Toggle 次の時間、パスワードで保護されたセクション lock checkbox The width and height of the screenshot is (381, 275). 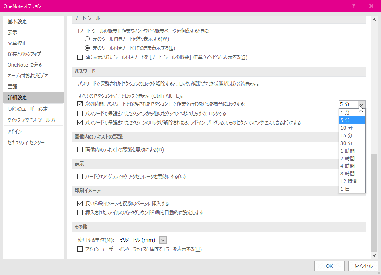tap(80, 104)
